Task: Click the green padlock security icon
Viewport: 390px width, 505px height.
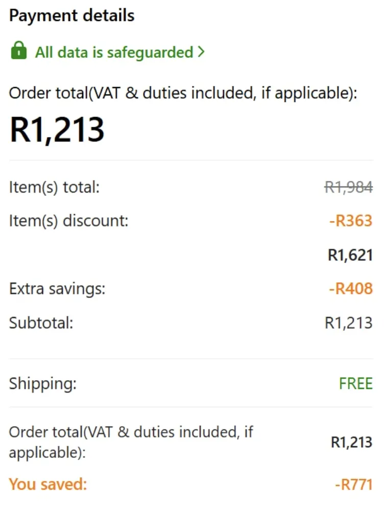Action: tap(18, 51)
